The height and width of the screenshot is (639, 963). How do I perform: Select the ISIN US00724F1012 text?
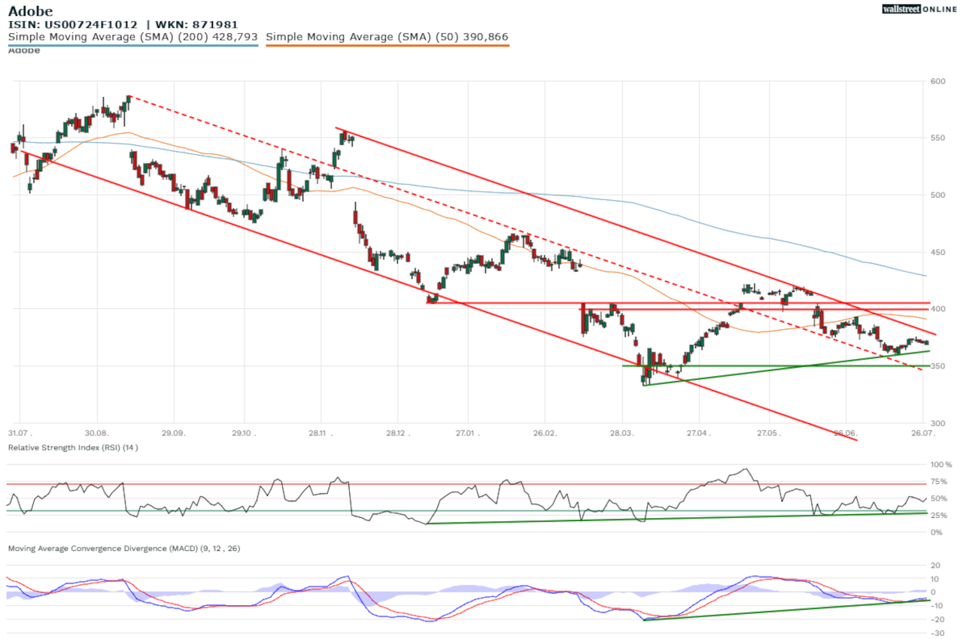pyautogui.click(x=73, y=24)
